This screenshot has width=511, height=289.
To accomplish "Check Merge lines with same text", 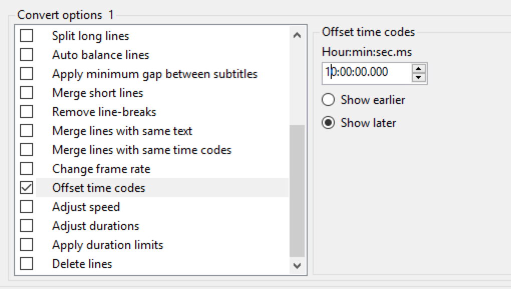I will tap(26, 131).
